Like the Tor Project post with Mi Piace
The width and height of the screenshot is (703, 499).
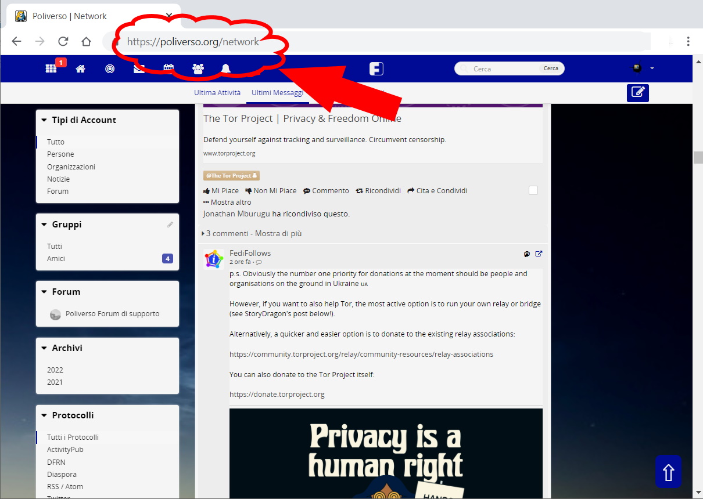(221, 190)
